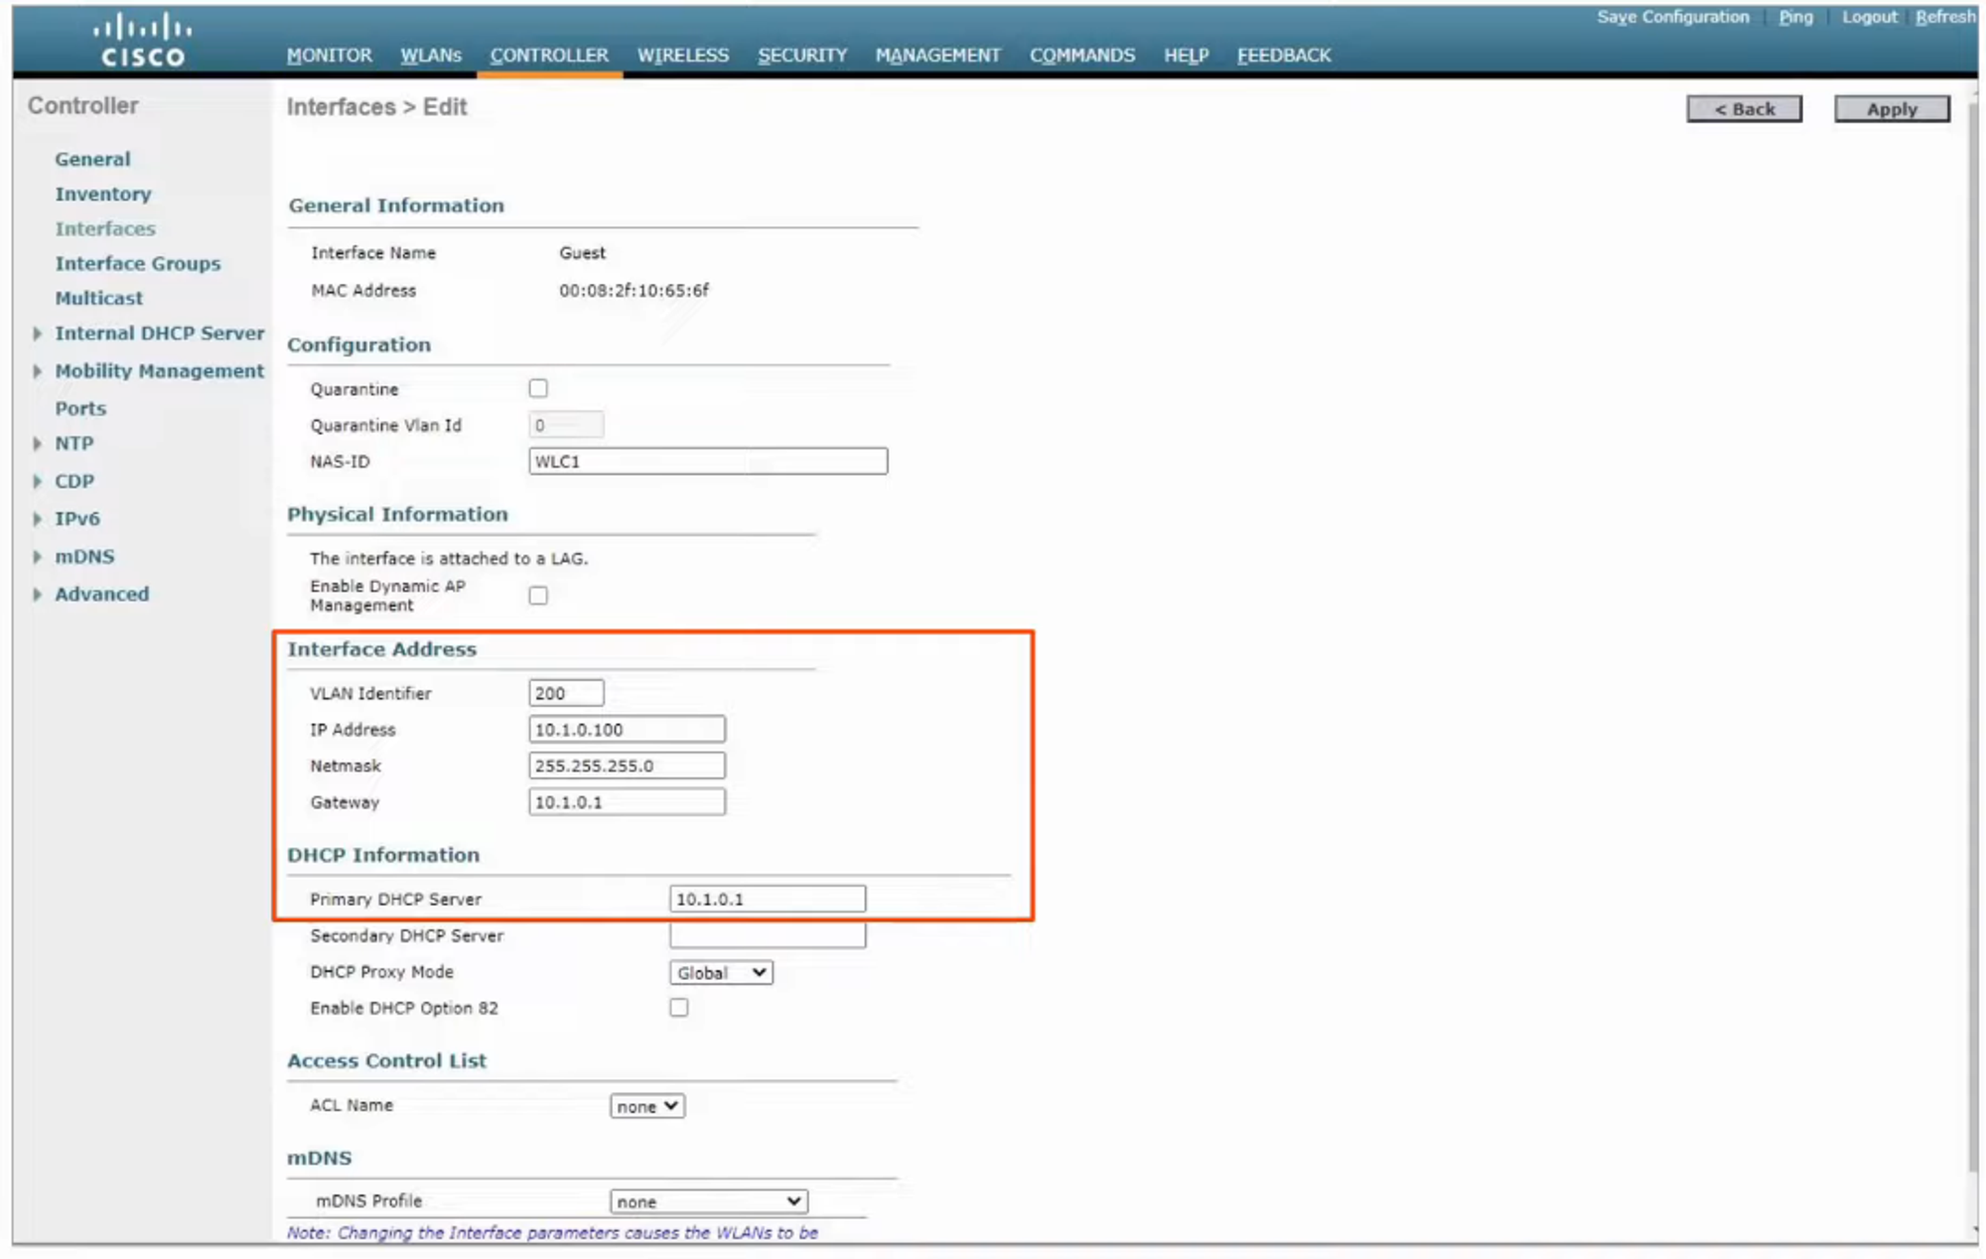Image resolution: width=1986 pixels, height=1259 pixels.
Task: Check Enable Dynamic AP Management
Action: click(x=538, y=596)
